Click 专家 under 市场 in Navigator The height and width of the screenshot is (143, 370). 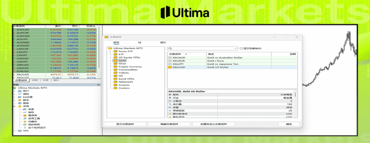[31, 109]
